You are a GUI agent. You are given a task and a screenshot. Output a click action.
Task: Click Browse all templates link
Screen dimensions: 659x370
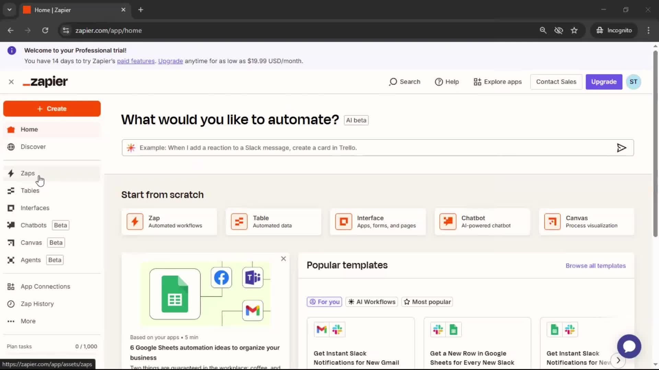[x=596, y=266]
